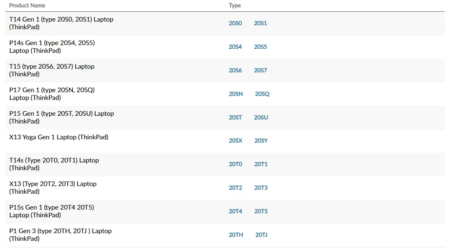Screen dimensions: 450x251
Task: Select the 20SN type link
Action: coord(236,94)
